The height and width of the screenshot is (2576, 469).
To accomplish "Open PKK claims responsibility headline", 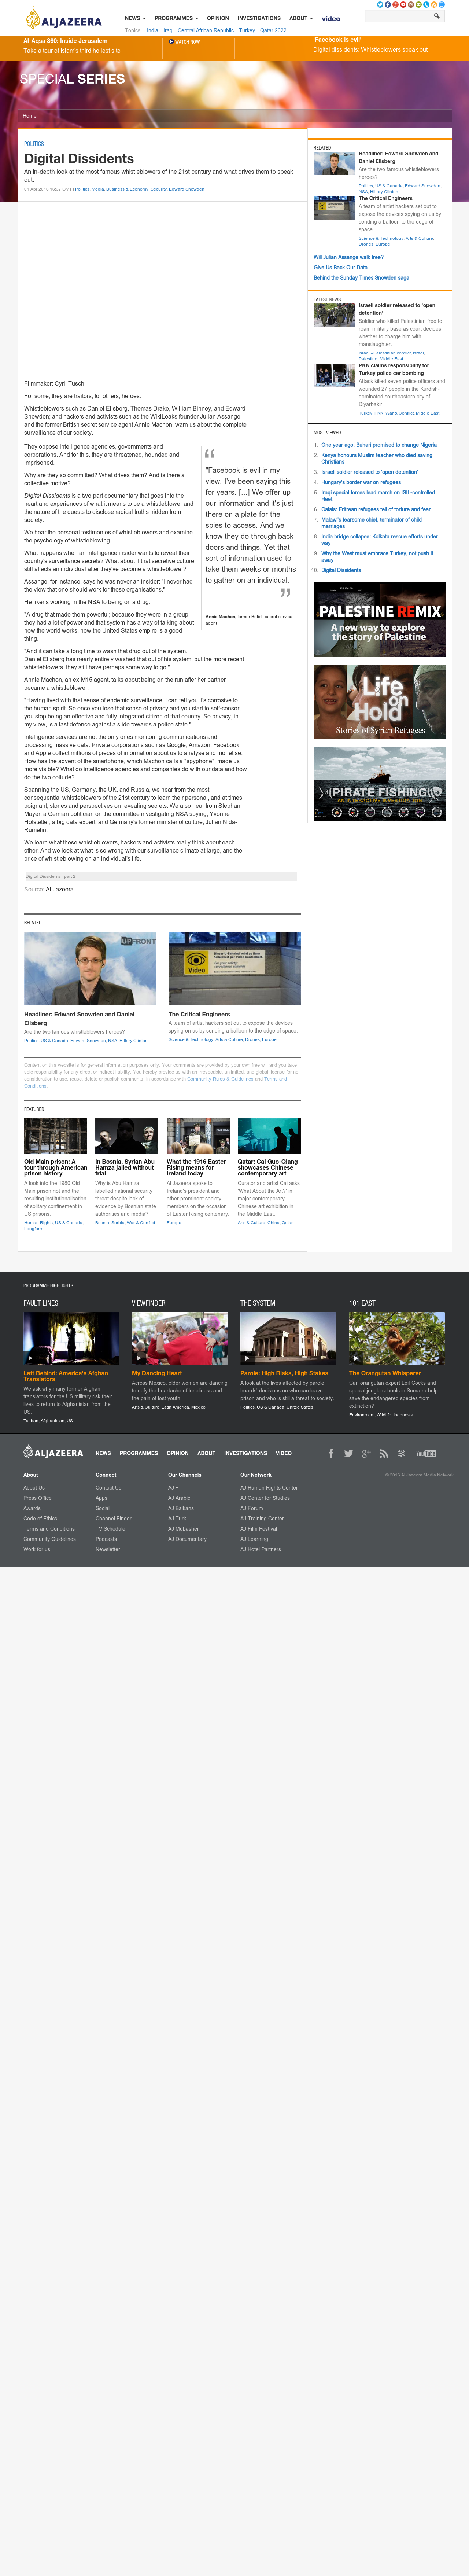I will pyautogui.click(x=394, y=369).
